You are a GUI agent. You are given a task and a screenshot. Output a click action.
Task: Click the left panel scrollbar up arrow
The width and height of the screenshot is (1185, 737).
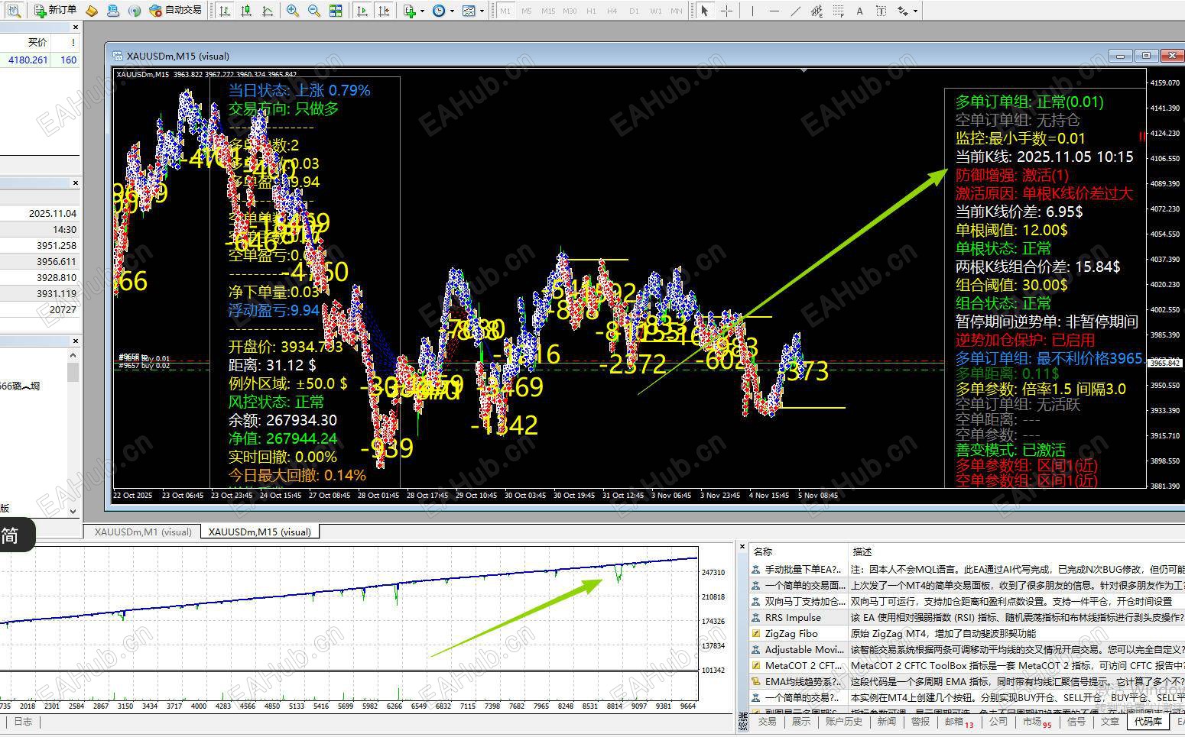click(x=73, y=355)
